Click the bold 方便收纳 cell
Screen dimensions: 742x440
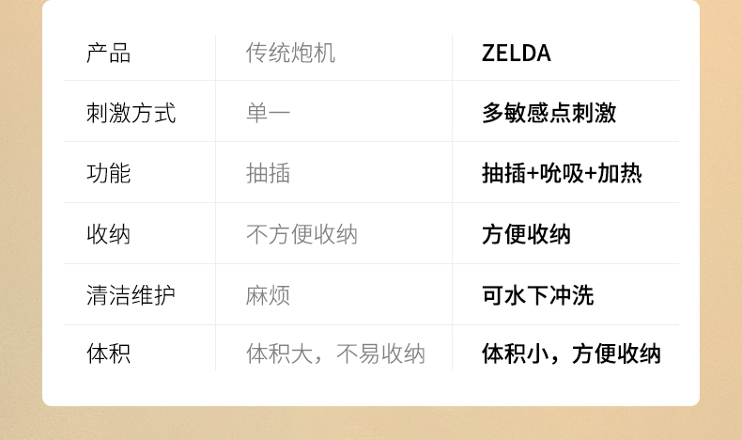click(x=526, y=234)
